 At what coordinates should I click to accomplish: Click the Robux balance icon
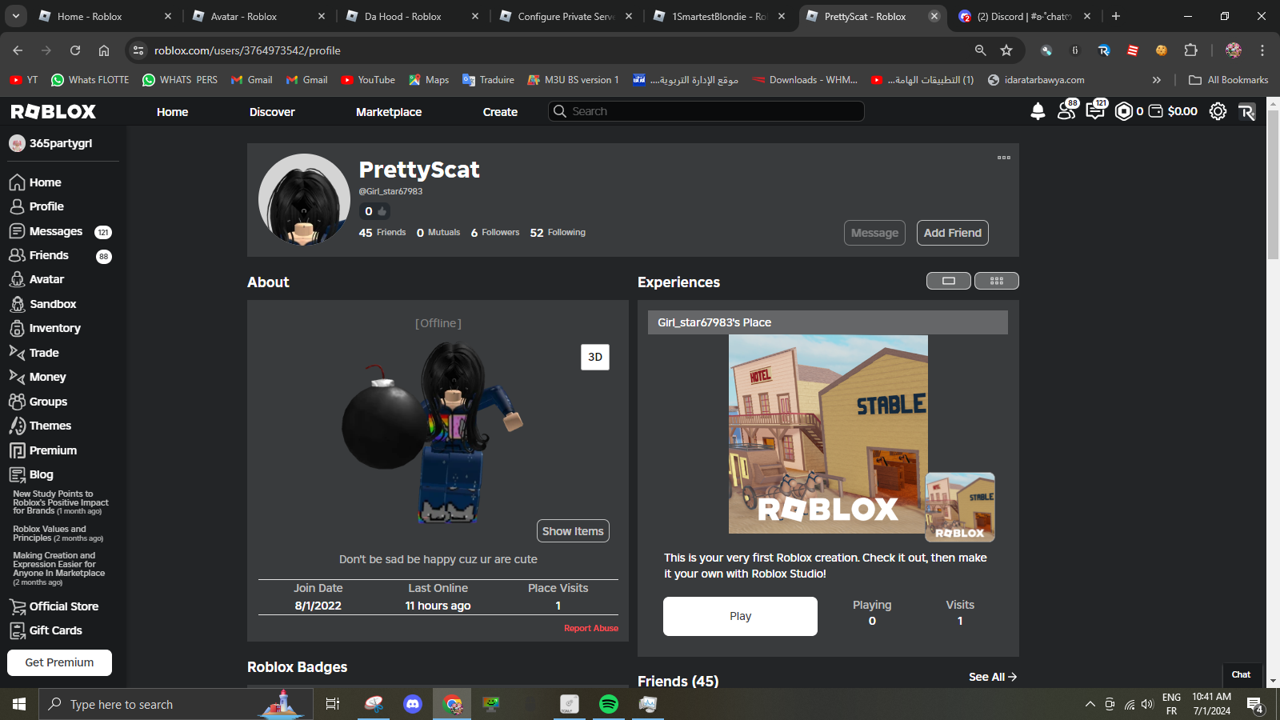pos(1124,111)
